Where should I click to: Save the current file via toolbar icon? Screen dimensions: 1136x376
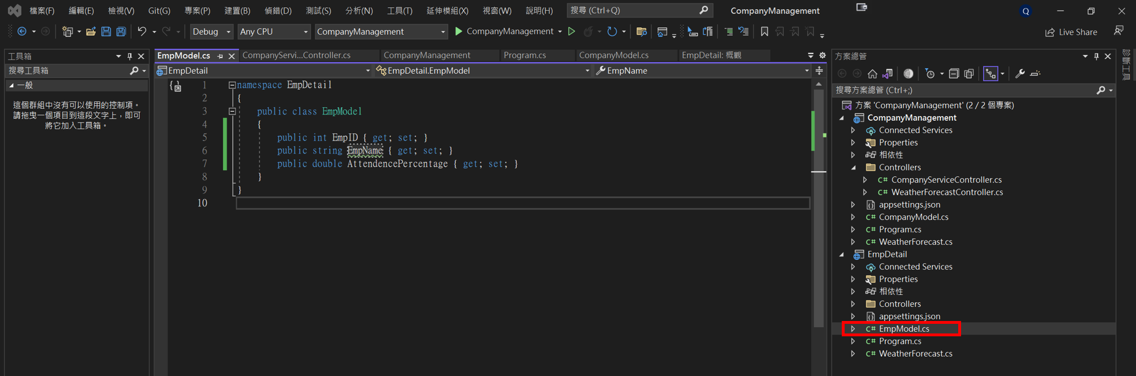[x=106, y=32]
